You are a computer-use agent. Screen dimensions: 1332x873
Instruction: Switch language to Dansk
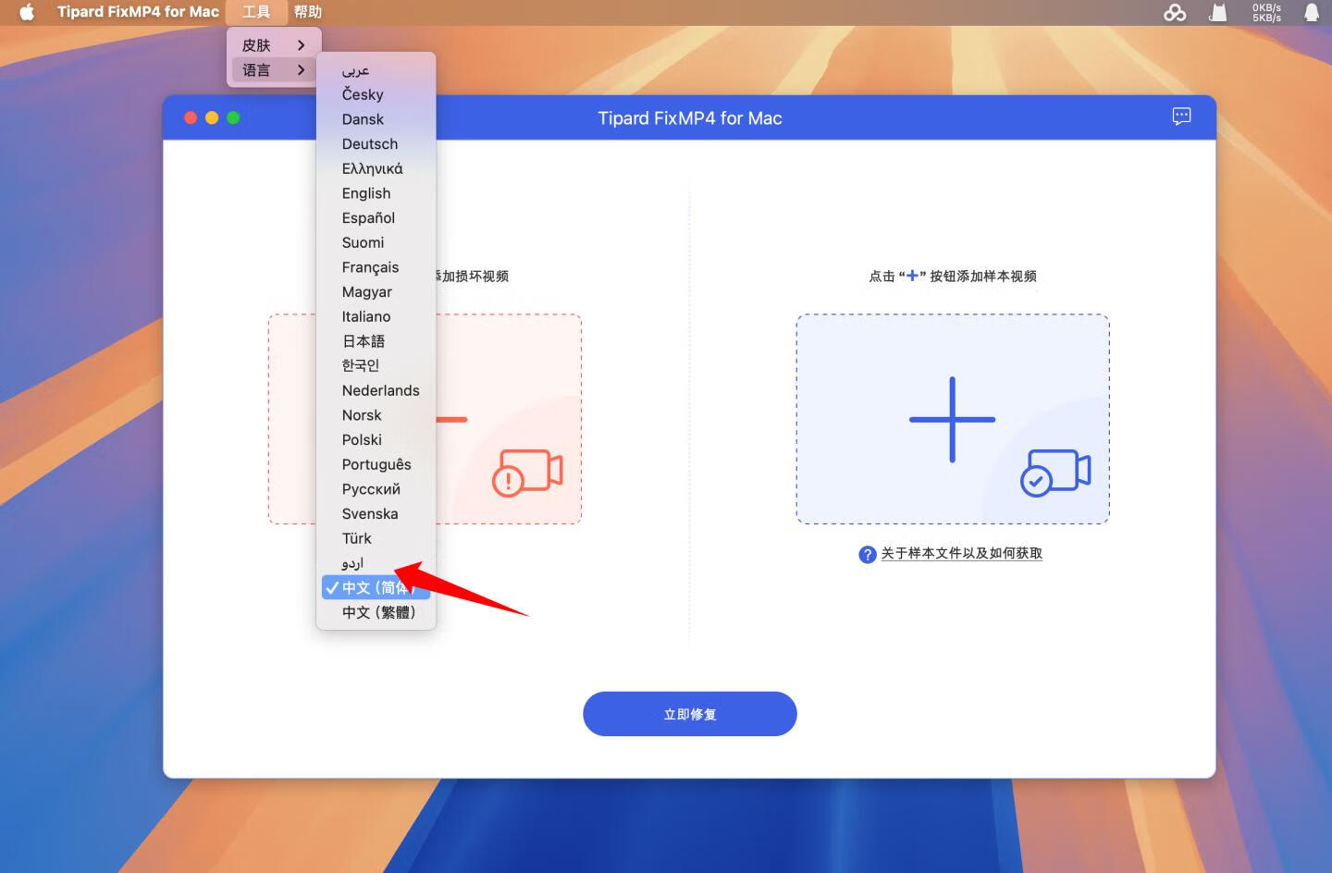point(376,119)
